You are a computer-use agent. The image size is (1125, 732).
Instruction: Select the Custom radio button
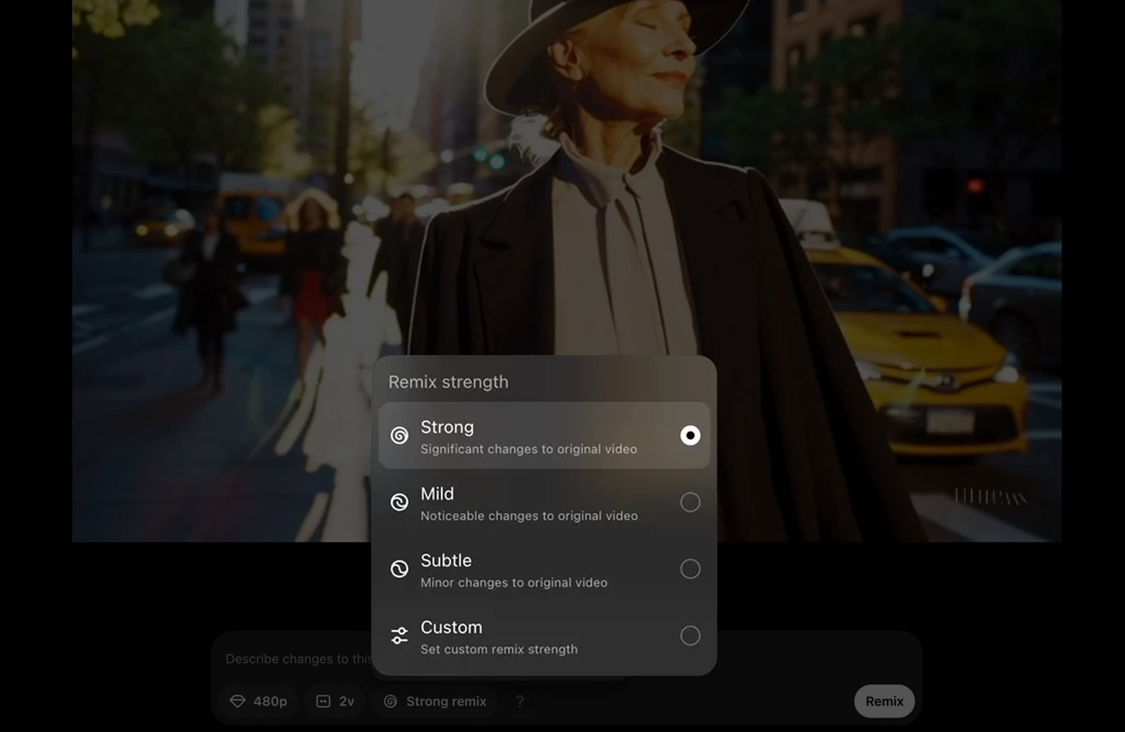pos(690,636)
